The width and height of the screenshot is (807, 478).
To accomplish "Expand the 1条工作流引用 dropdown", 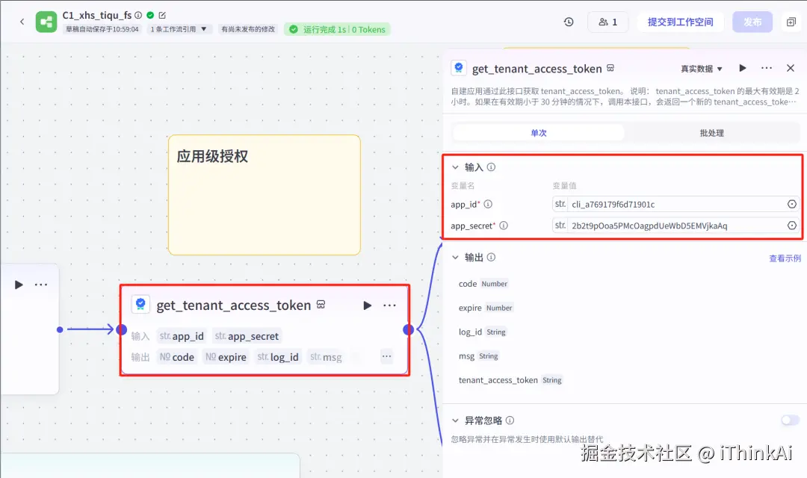I will (x=178, y=29).
